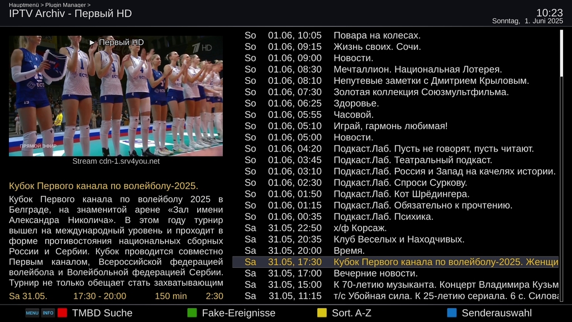572x322 pixels.
Task: Select highlighted Кубок Первого канала list row
Action: click(x=395, y=262)
